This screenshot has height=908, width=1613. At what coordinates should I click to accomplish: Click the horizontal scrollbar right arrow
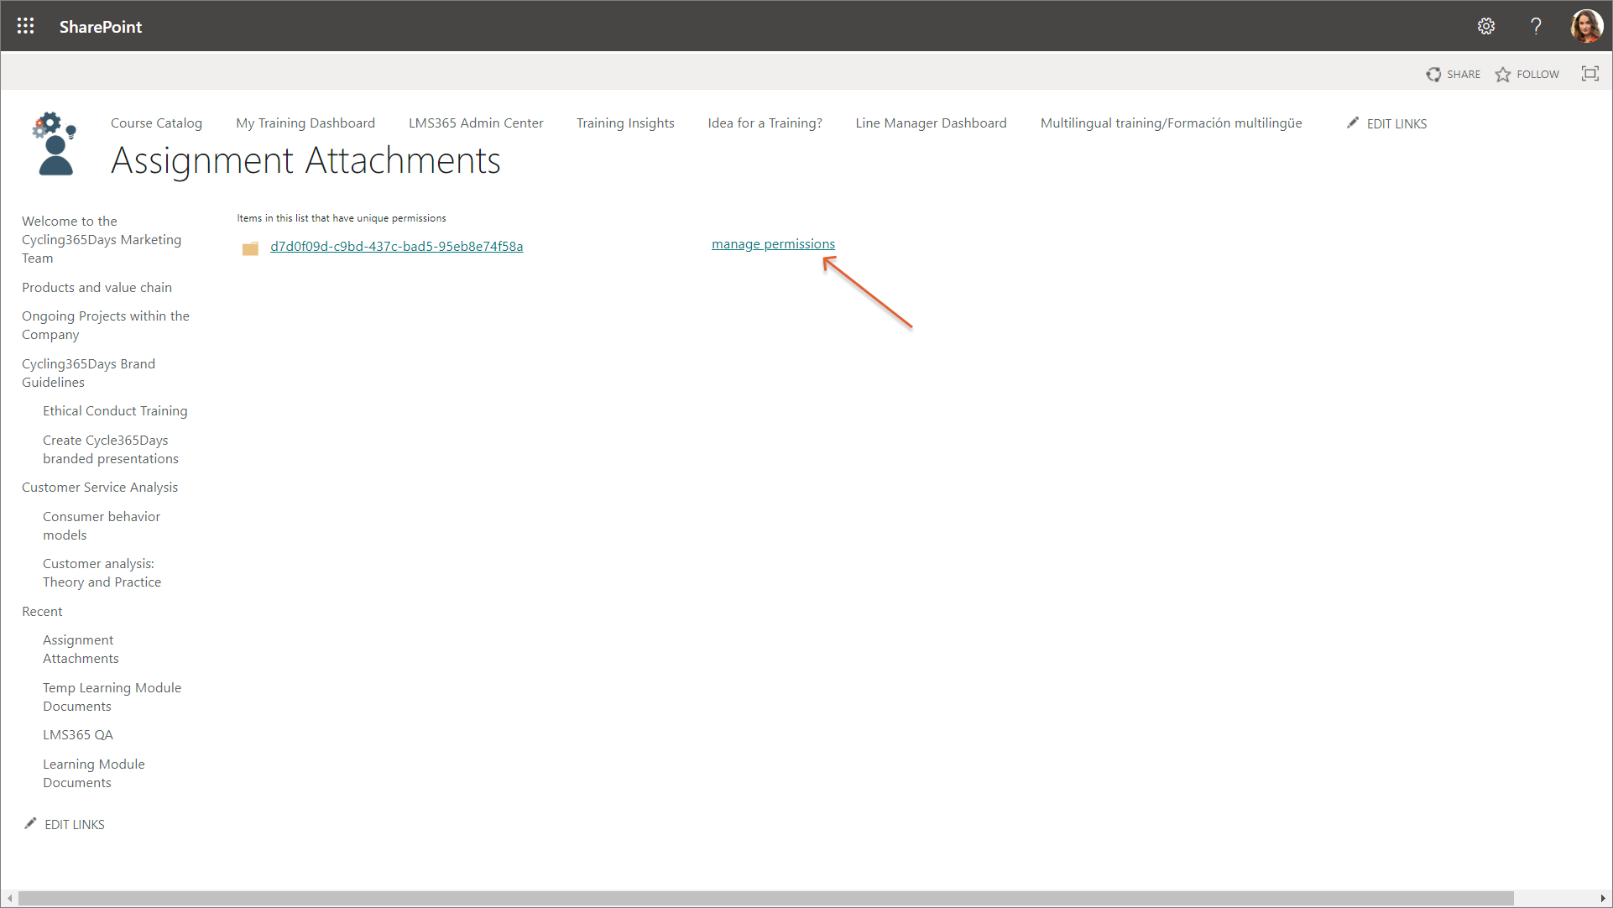[x=1603, y=899]
